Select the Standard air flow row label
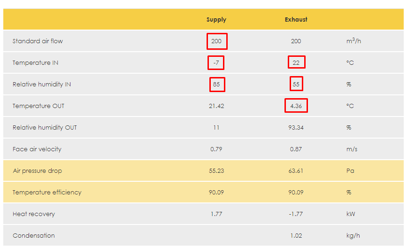This screenshot has height=248, width=407. point(38,41)
